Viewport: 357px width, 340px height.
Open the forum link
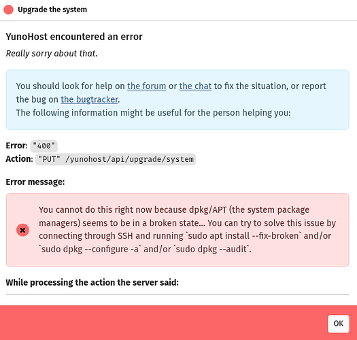(147, 86)
